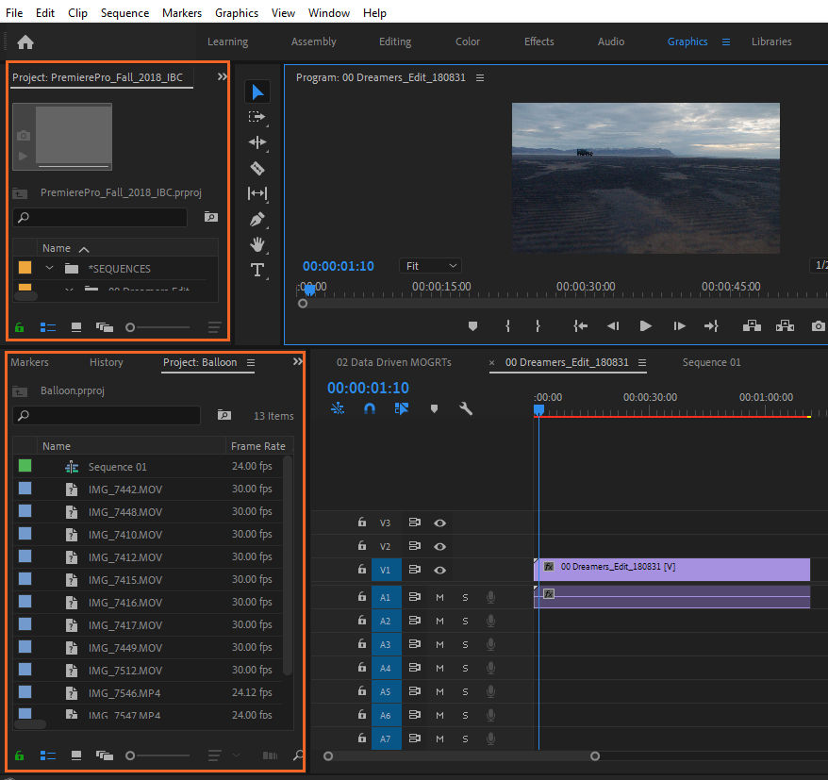The height and width of the screenshot is (780, 828).
Task: Toggle the Snap magnet in the timeline
Action: point(371,408)
